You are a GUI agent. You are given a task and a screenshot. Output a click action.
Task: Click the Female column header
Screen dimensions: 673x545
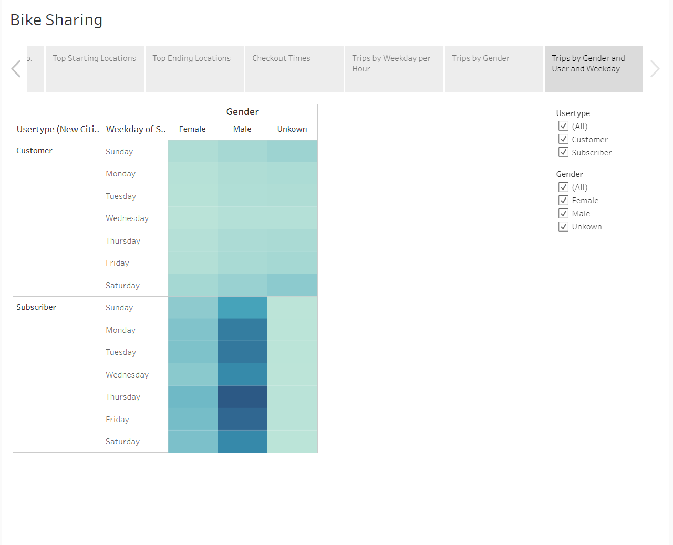pyautogui.click(x=192, y=129)
